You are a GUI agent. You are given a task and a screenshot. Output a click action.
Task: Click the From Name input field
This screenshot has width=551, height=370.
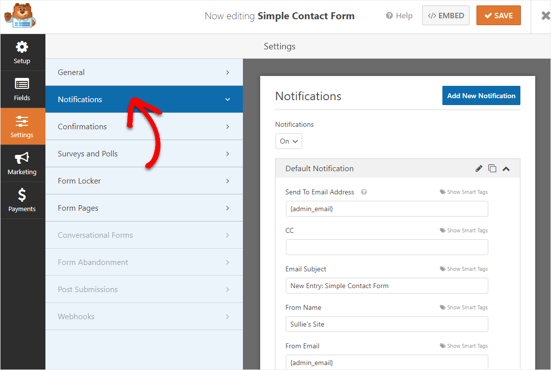point(387,324)
